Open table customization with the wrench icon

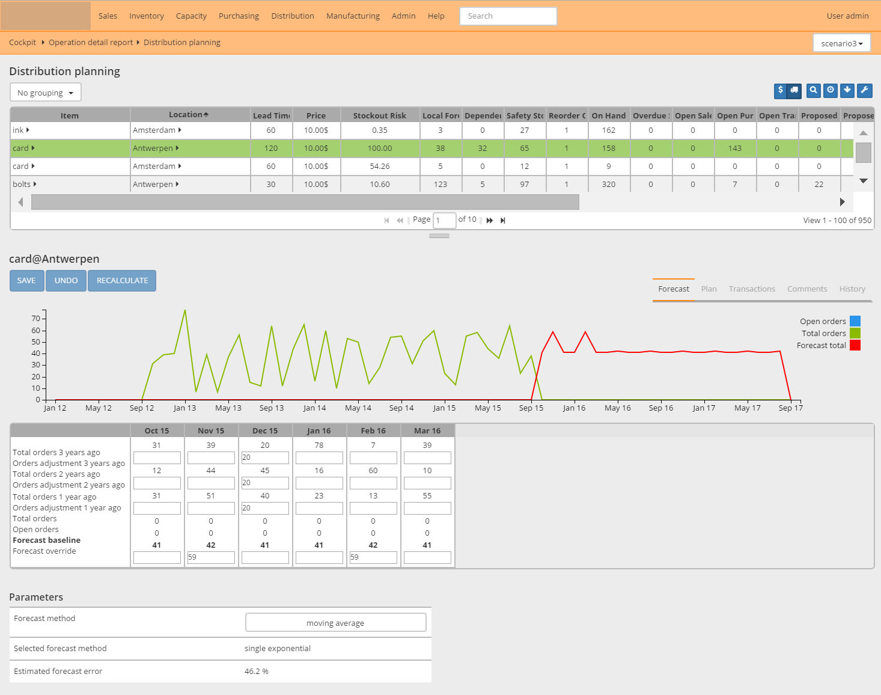coord(864,91)
